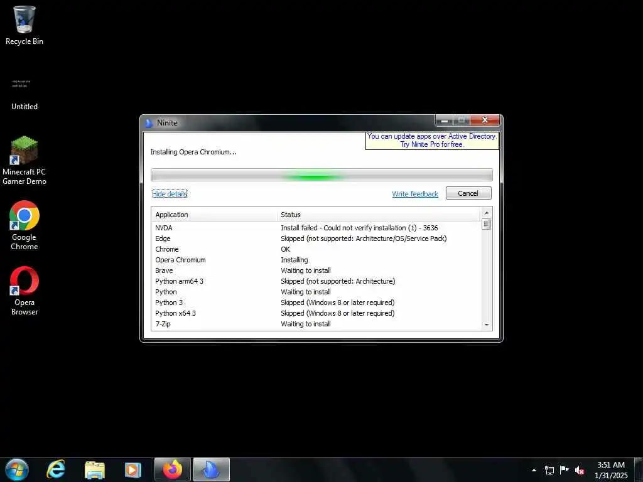This screenshot has height=482, width=643.
Task: Switch to Firefox taskbar button
Action: (173, 469)
